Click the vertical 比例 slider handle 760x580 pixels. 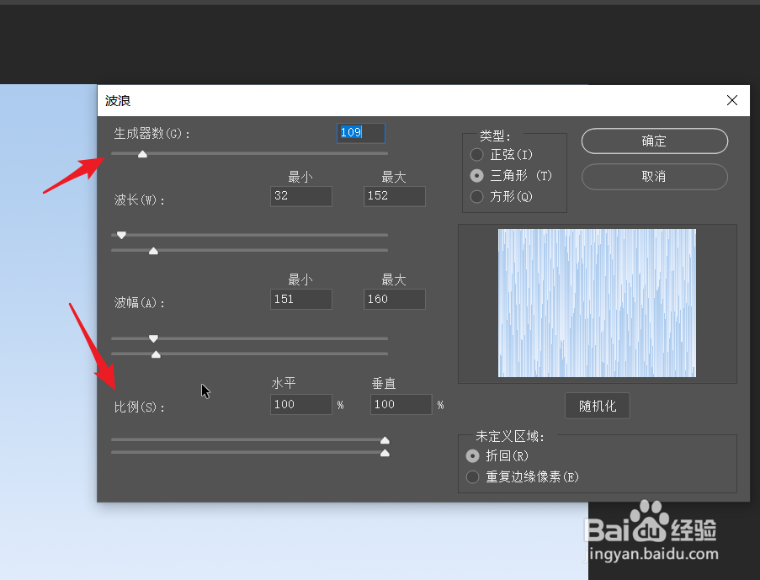tap(385, 453)
